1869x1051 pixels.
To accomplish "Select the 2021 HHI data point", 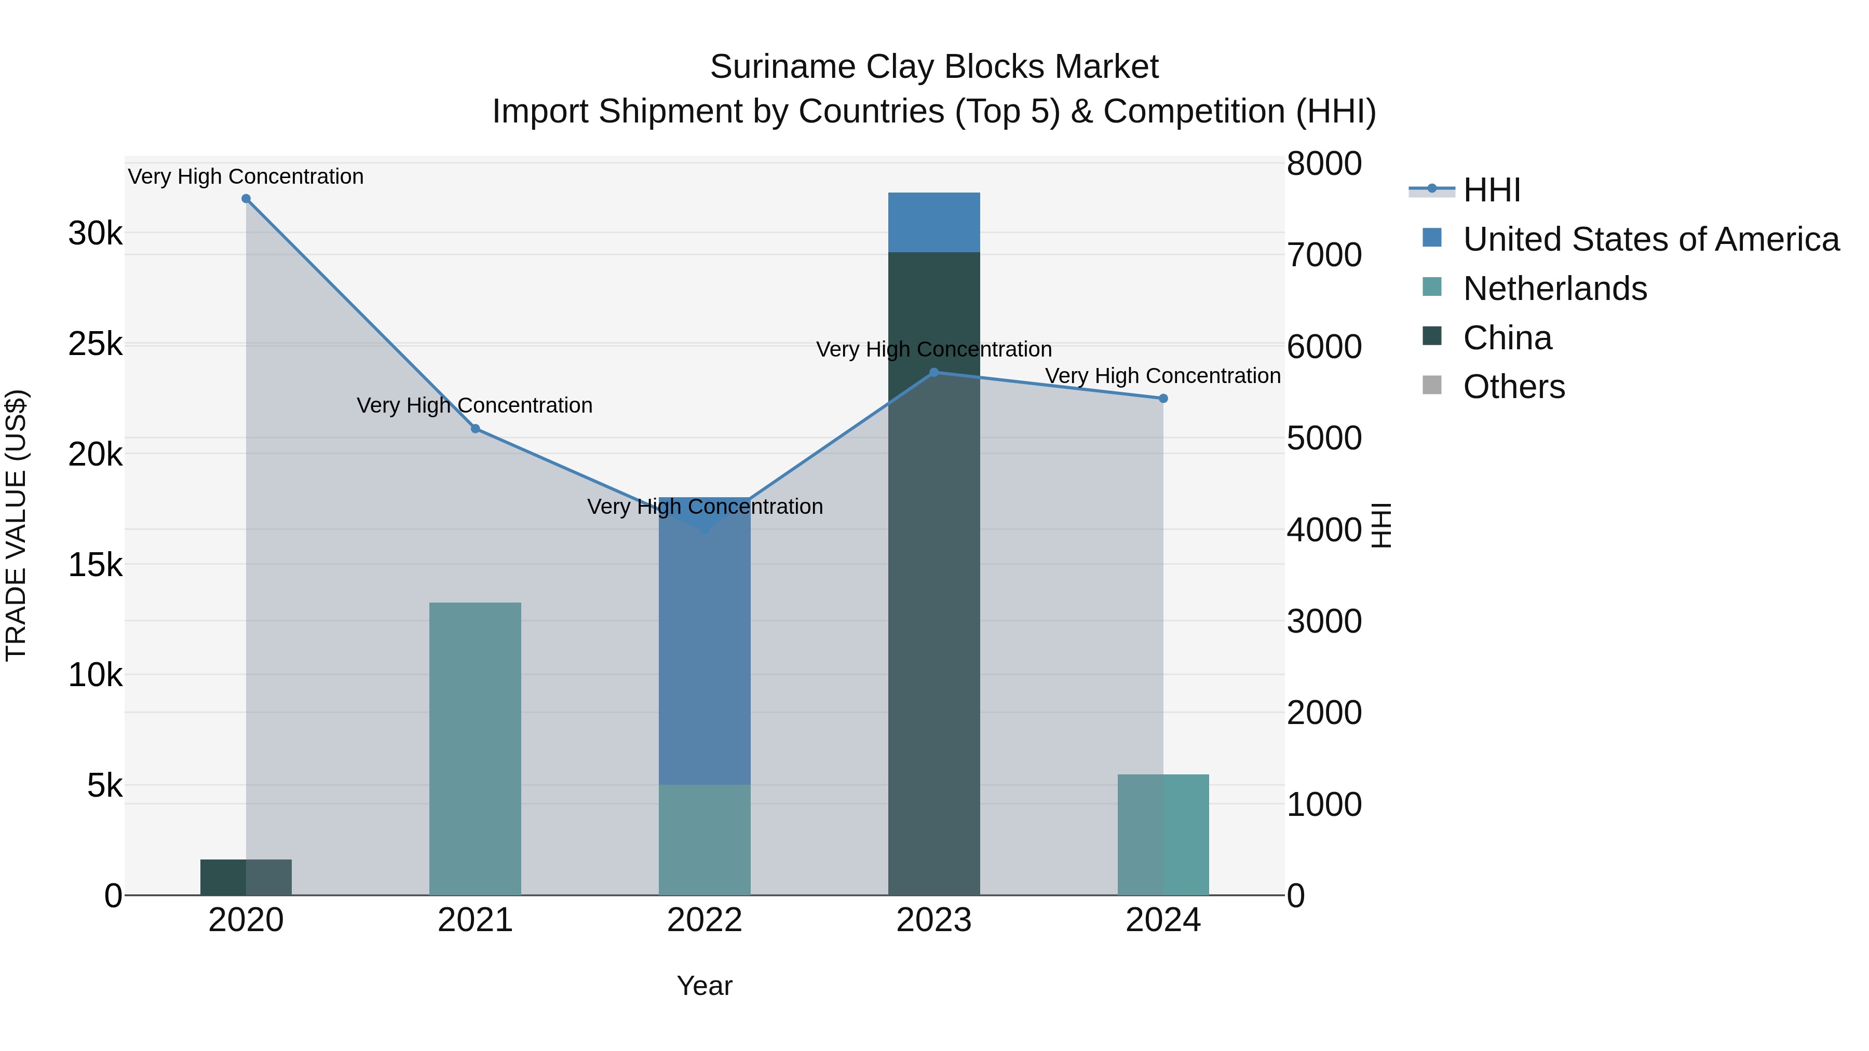I will (x=475, y=429).
